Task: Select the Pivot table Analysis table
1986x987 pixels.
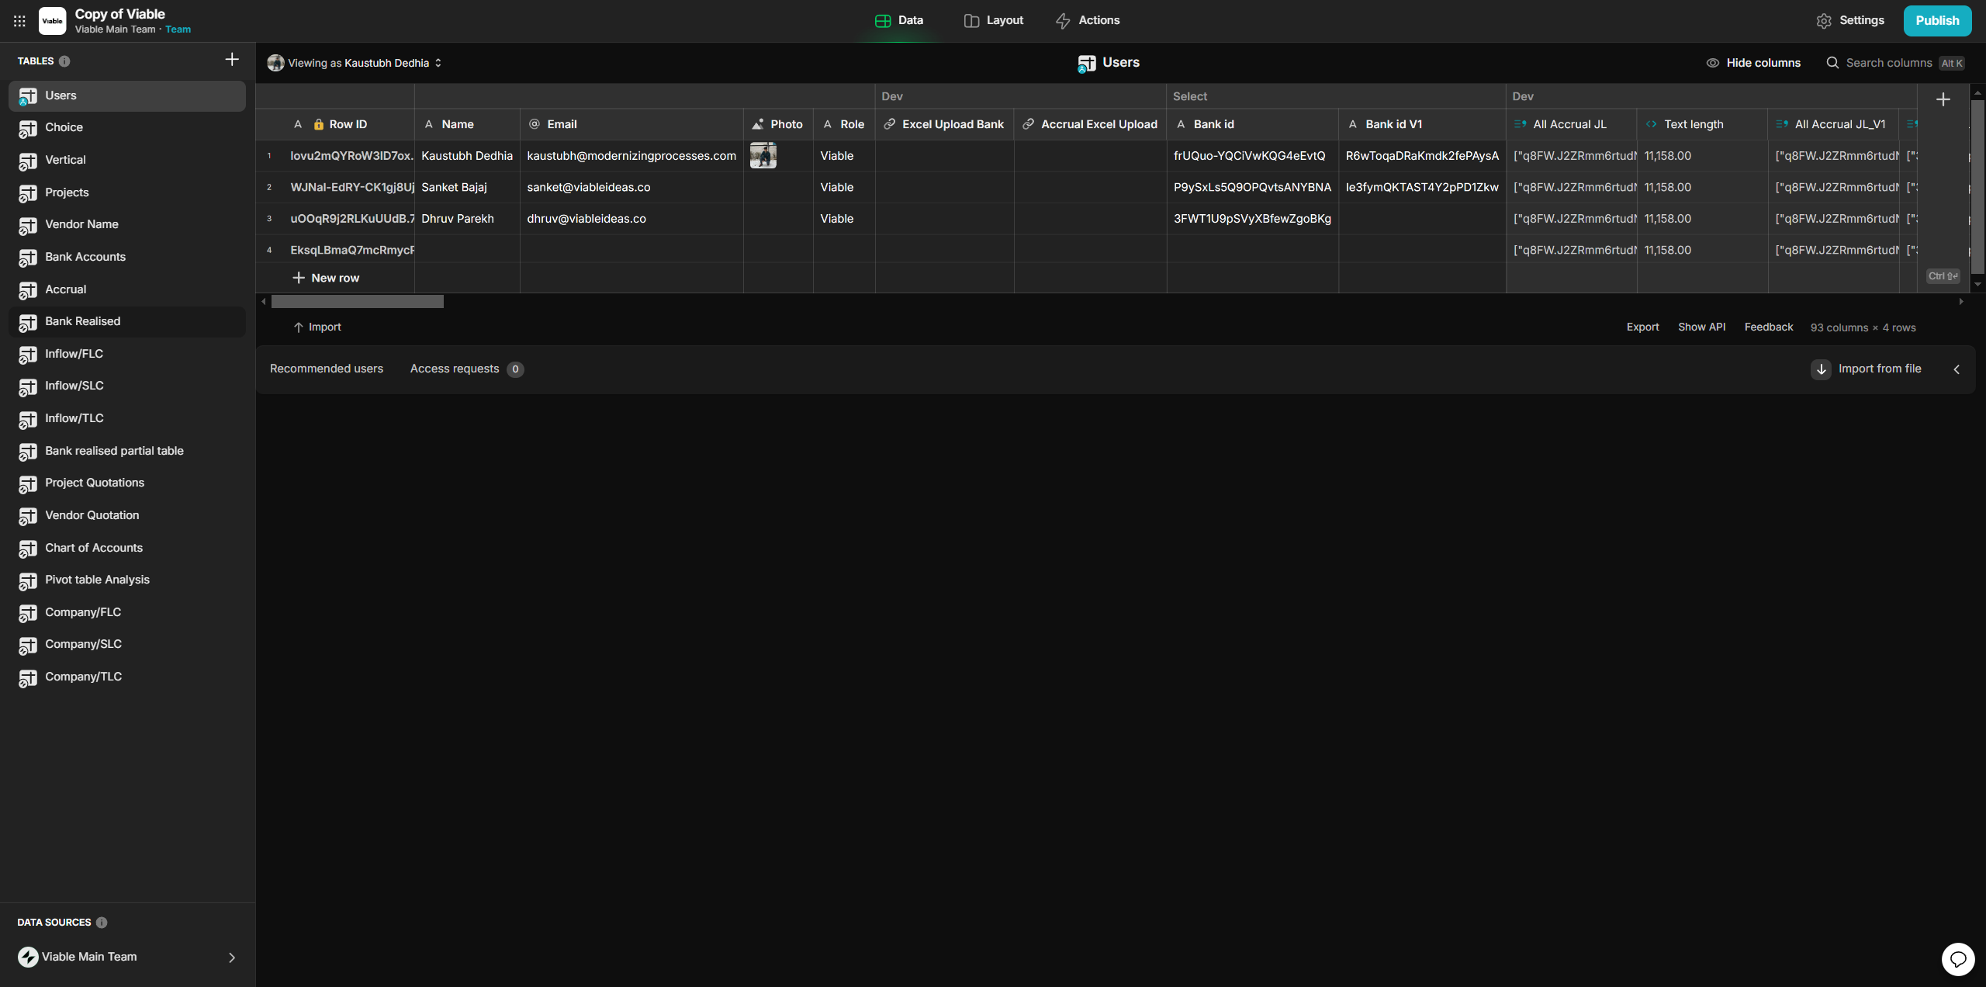Action: (x=127, y=580)
